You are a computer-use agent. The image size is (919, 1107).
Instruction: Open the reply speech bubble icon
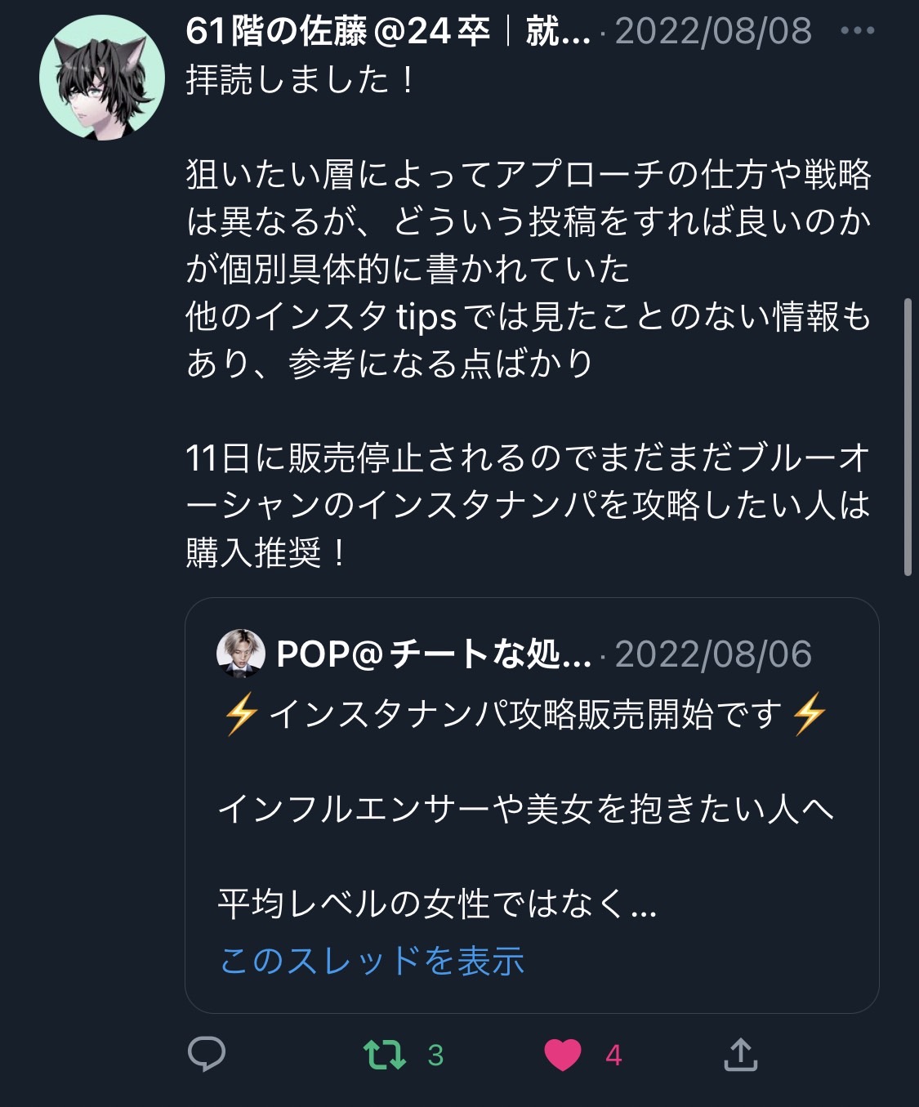tap(207, 1054)
